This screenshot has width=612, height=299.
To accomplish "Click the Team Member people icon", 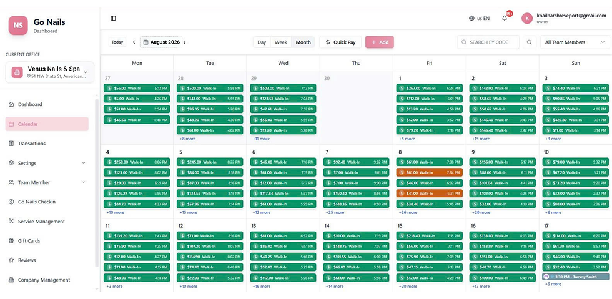I will pyautogui.click(x=11, y=182).
